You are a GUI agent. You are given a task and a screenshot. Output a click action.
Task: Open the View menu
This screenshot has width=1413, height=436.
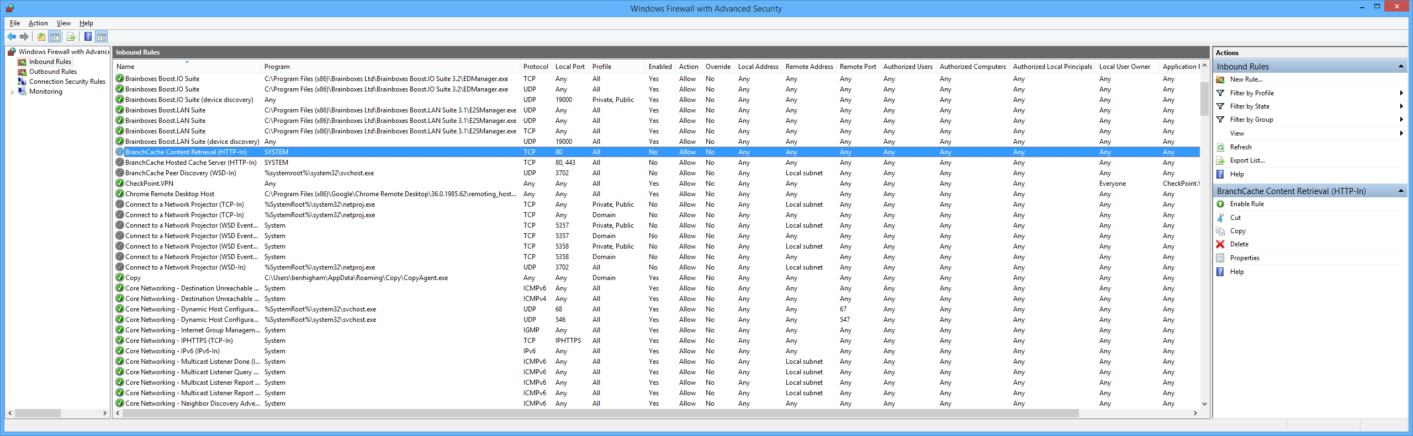click(63, 23)
